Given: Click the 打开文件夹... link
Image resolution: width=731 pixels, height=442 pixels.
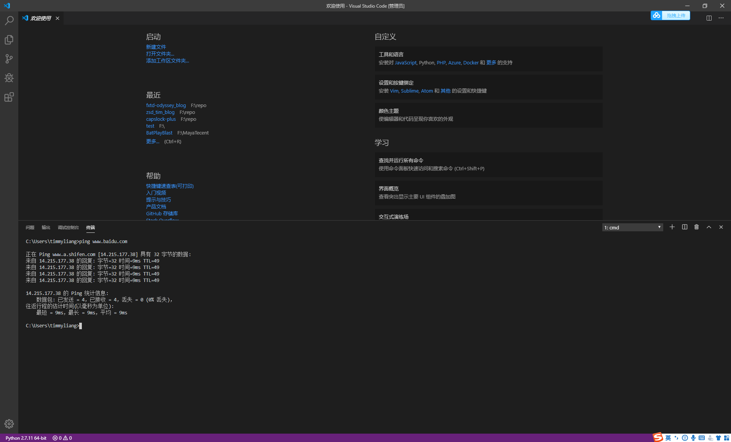Looking at the screenshot, I should (x=160, y=54).
